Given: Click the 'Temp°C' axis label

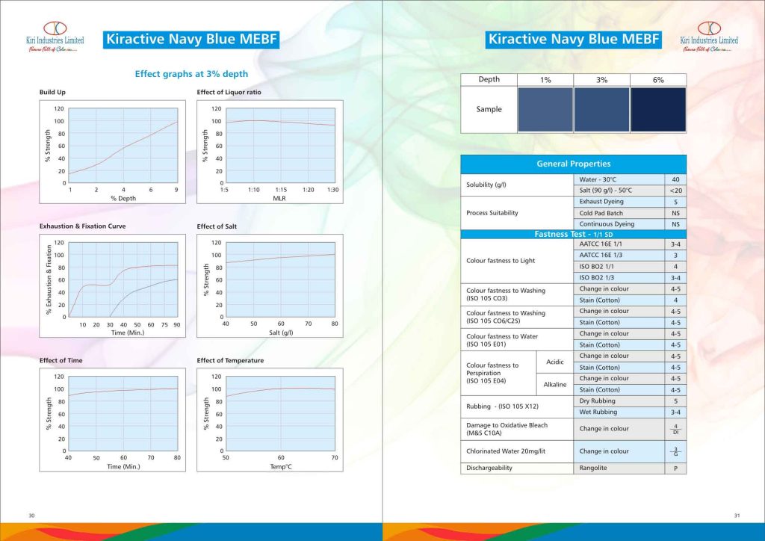Looking at the screenshot, I should (281, 467).
